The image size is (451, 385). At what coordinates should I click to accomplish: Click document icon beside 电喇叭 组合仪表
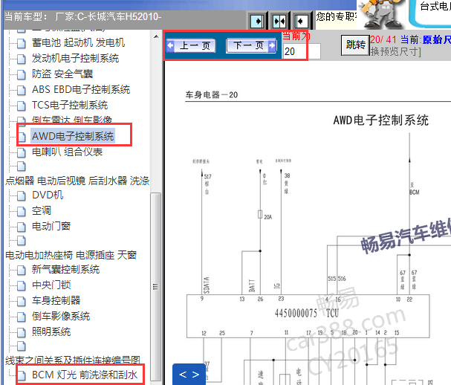(x=22, y=152)
